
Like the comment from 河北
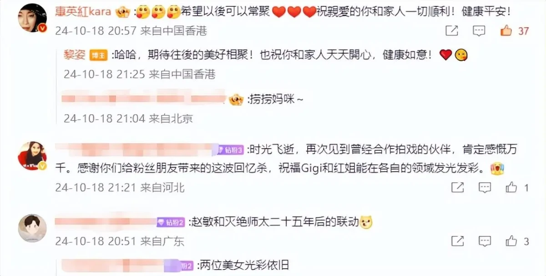[x=511, y=187]
